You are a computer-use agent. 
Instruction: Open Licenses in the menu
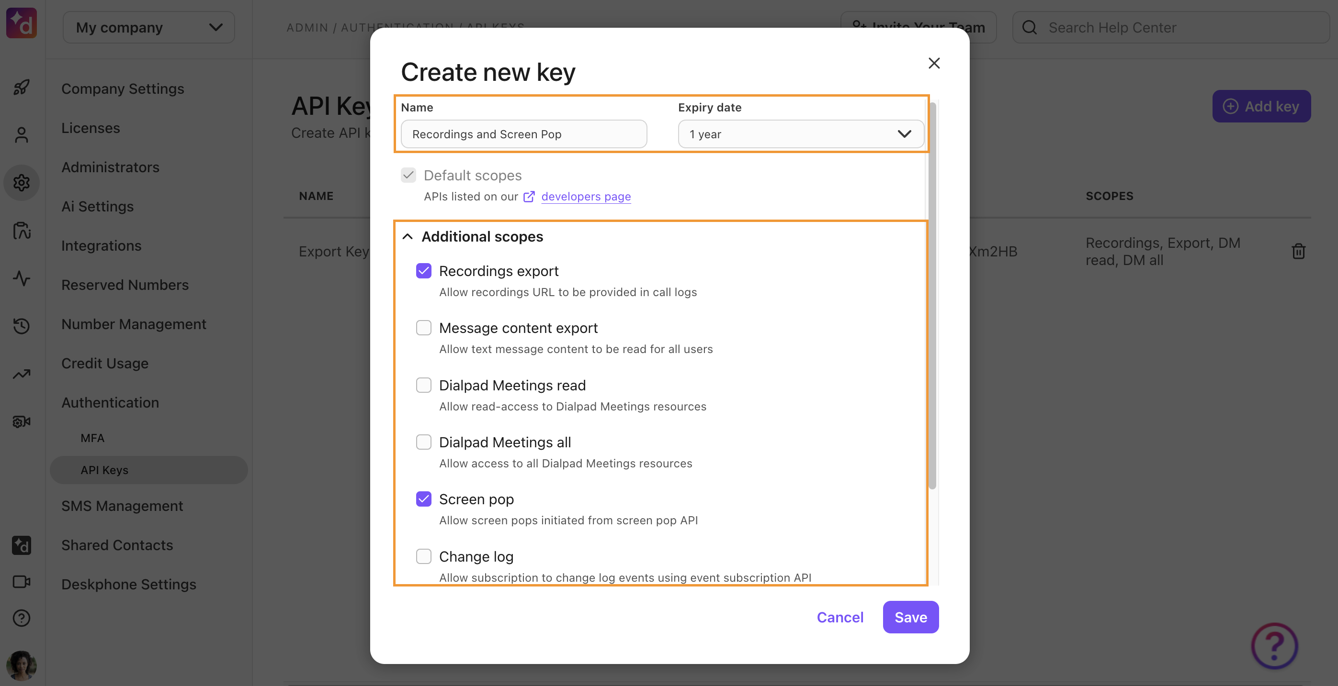91,128
